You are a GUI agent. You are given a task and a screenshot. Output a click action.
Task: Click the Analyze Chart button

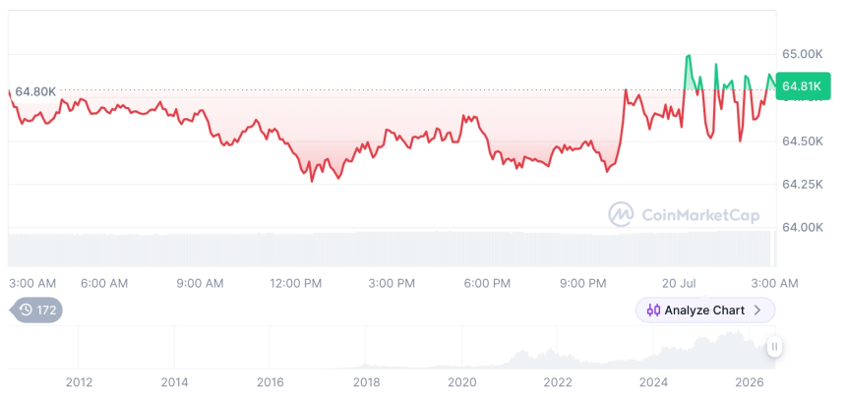pyautogui.click(x=705, y=310)
